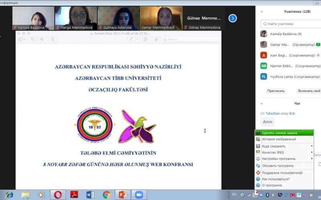Click the Пригласить button
Viewport: 321px width, 200px height.
276,91
